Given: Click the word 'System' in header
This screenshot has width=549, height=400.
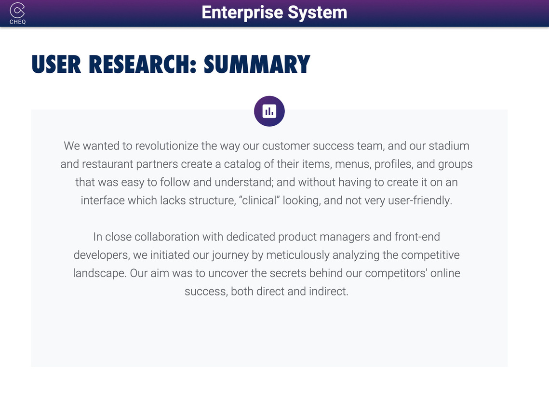Looking at the screenshot, I should point(318,13).
